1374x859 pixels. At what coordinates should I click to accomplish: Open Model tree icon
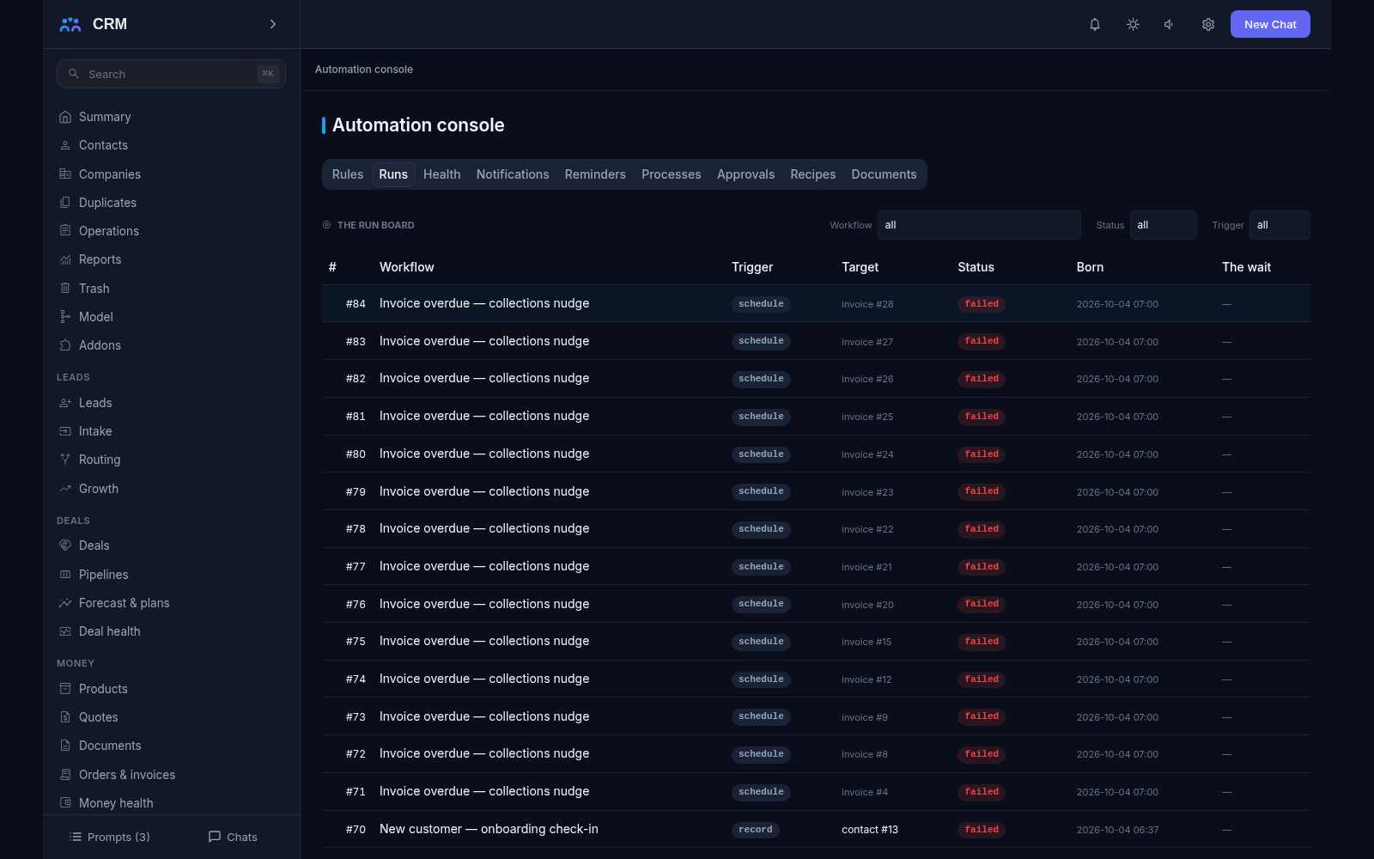click(x=65, y=317)
